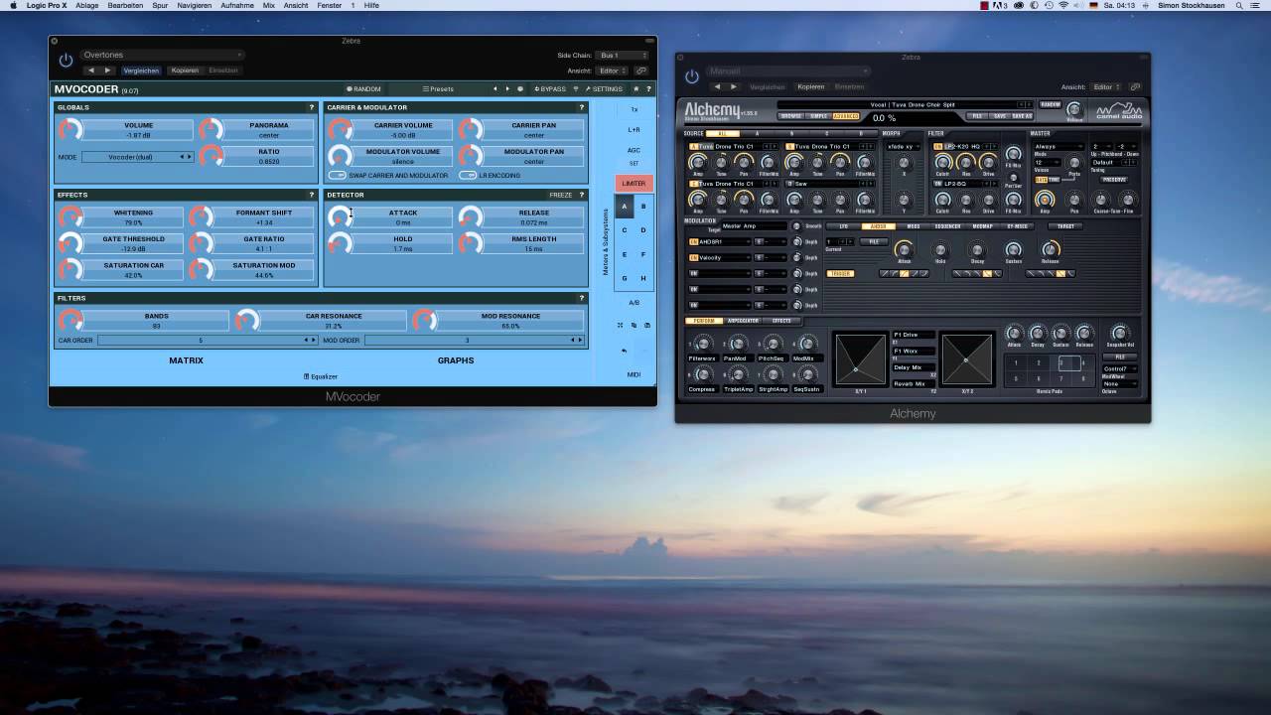Go to next preset in MVocoder window header
Viewport: 1271px width, 715px height.
pyautogui.click(x=107, y=71)
